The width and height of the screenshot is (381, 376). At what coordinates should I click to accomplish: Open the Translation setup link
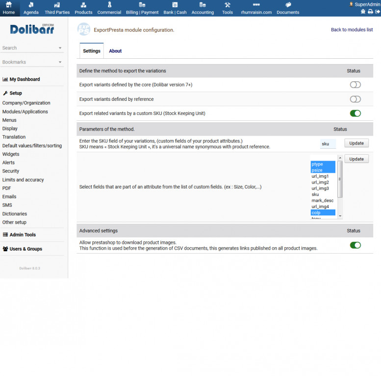[x=14, y=137]
